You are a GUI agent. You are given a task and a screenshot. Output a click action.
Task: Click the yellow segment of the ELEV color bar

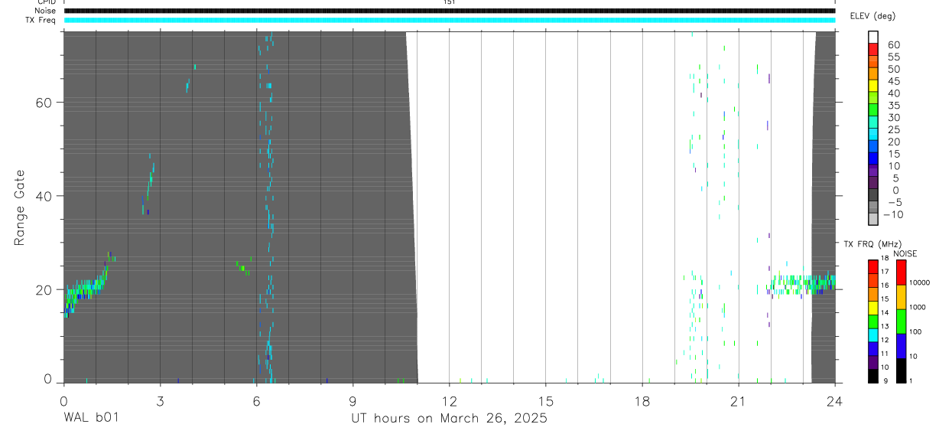click(x=873, y=86)
